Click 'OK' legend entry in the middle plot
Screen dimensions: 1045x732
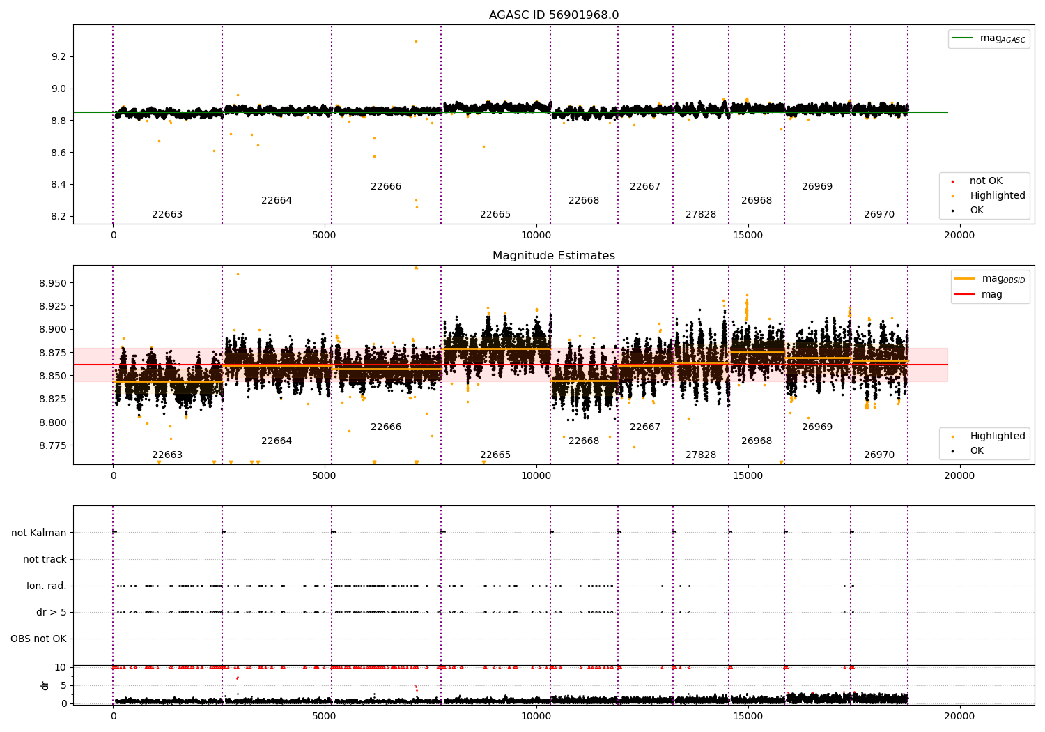tap(977, 451)
